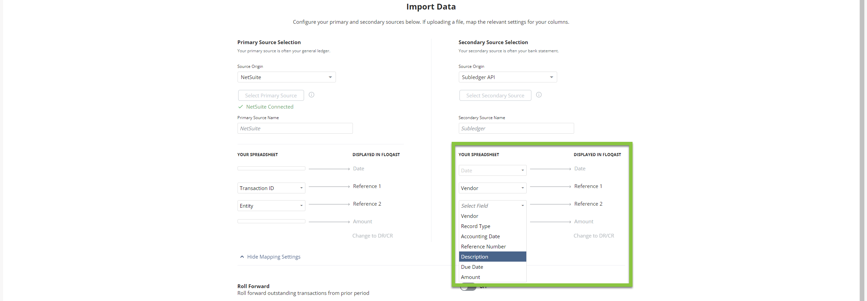Screen dimensions: 867x301
Task: Collapse mapping using Hide Mapping Settings chevron
Action: (242, 257)
